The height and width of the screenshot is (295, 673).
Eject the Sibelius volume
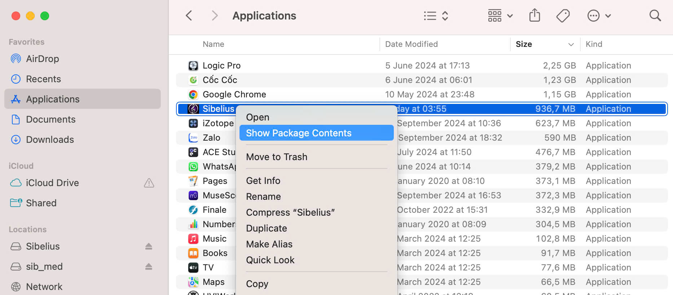click(x=149, y=246)
